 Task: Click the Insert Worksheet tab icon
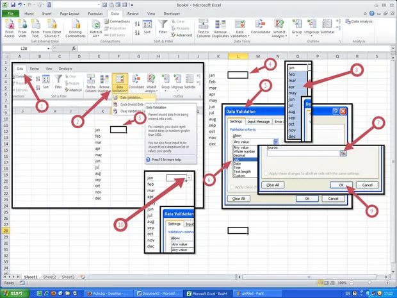[83, 277]
